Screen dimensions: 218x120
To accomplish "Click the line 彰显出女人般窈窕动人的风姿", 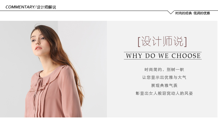I will pyautogui.click(x=164, y=93).
